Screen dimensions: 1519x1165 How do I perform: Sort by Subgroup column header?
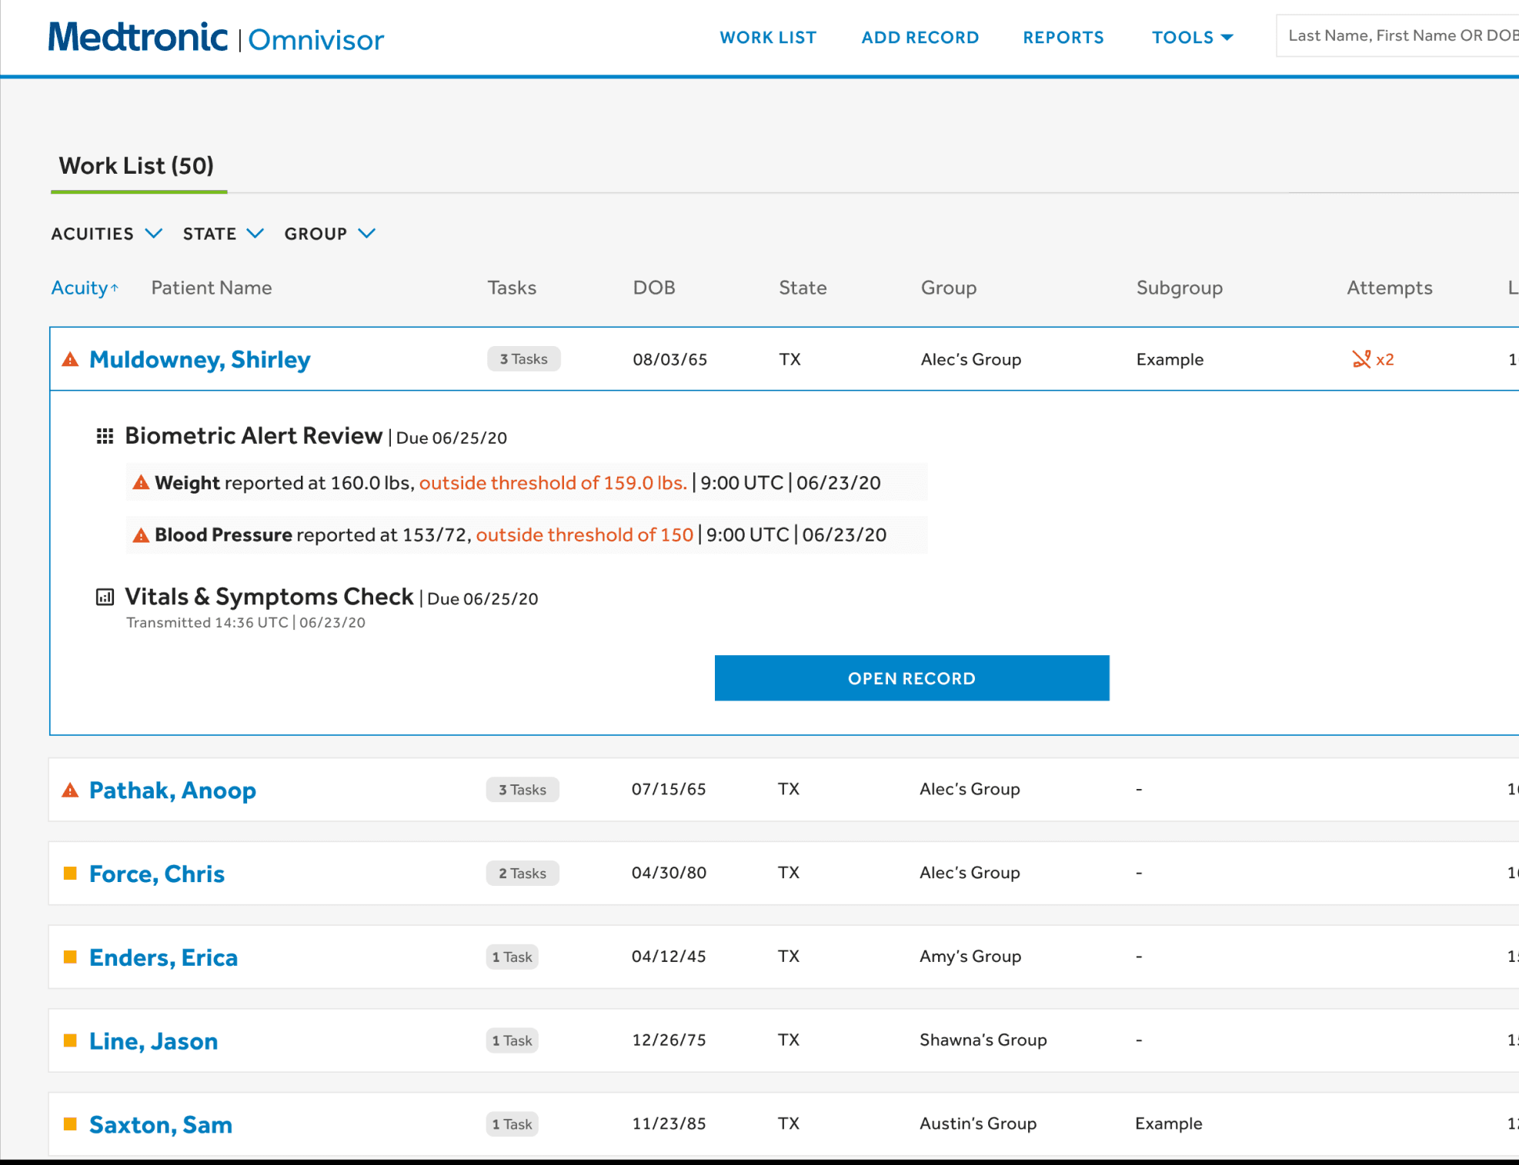click(x=1180, y=288)
